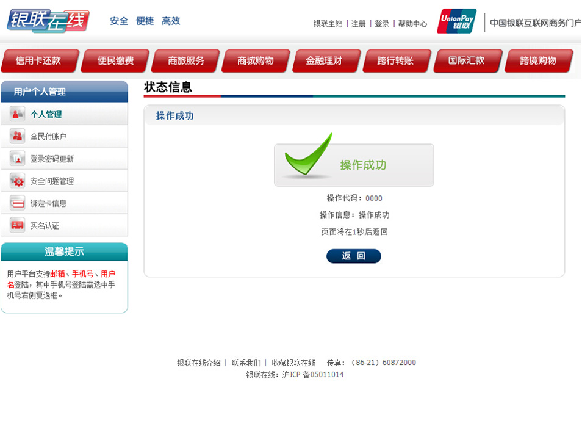
Task: Open the 跨境购物 navigation tab
Action: 539,60
